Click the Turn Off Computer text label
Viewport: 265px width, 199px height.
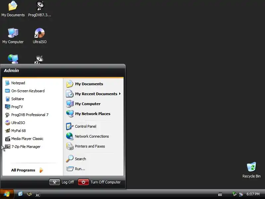[x=106, y=182]
